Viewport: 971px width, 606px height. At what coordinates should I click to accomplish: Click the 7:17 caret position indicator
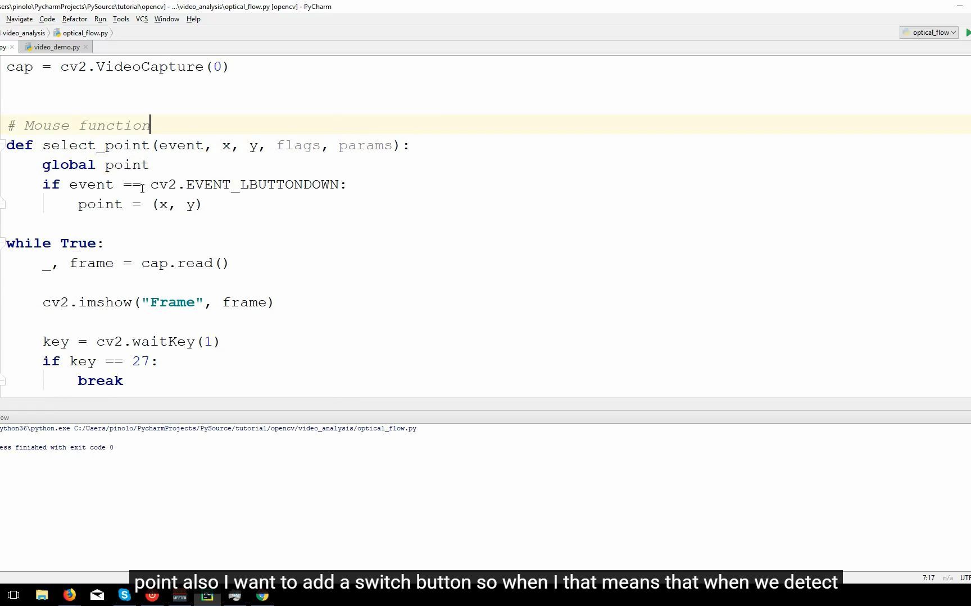928,577
